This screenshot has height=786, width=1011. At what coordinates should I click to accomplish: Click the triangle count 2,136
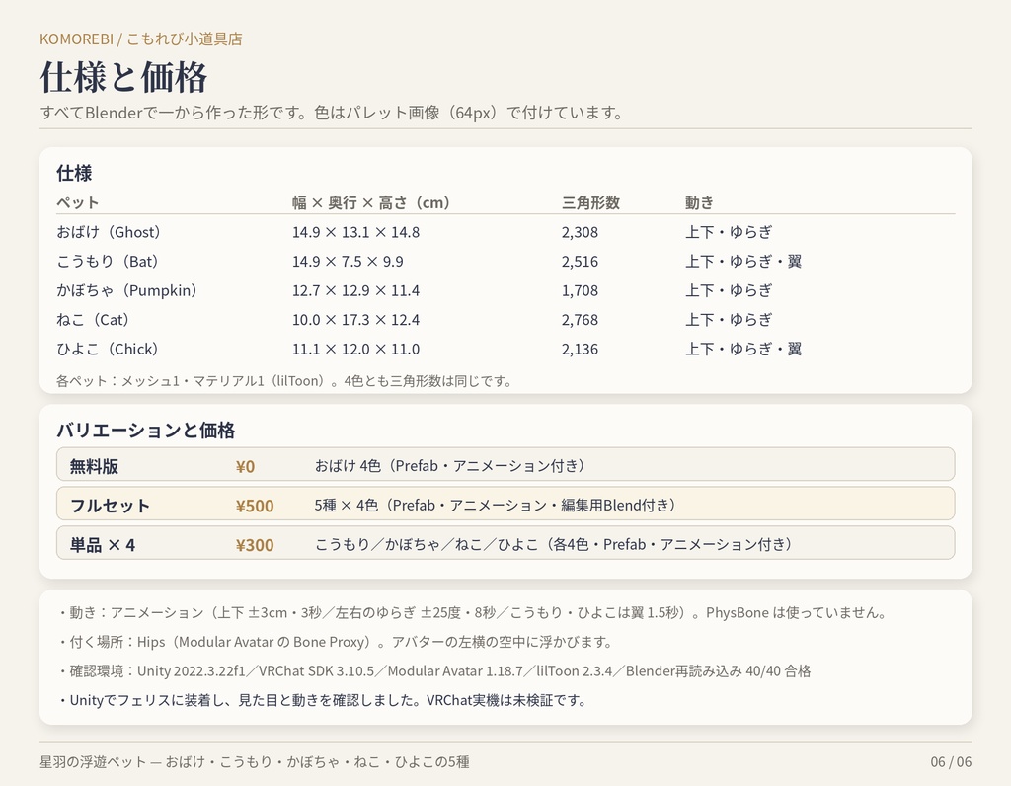[580, 349]
